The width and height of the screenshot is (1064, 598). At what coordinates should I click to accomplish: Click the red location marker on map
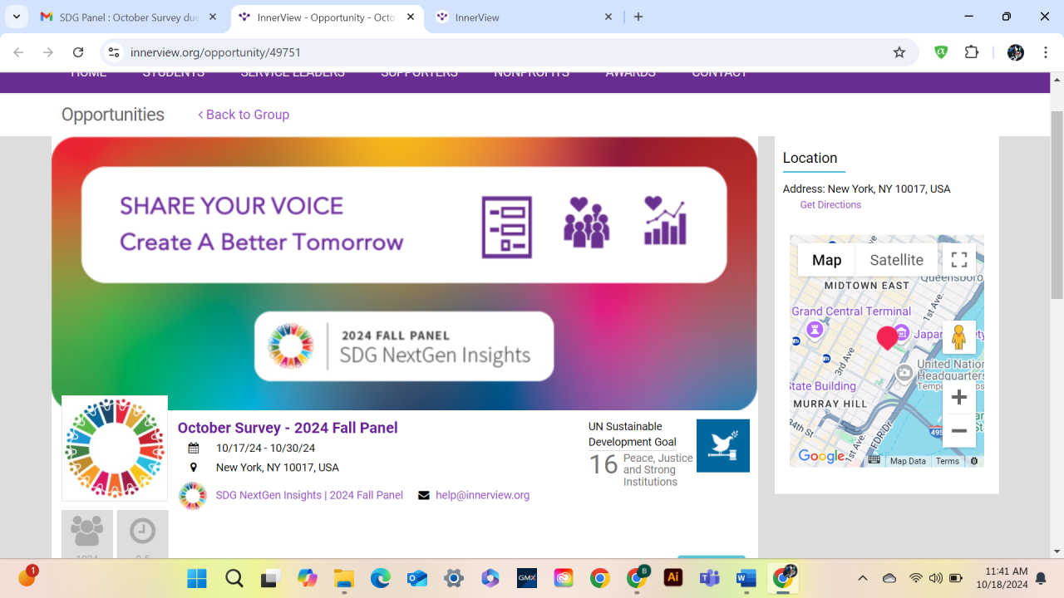[887, 337]
